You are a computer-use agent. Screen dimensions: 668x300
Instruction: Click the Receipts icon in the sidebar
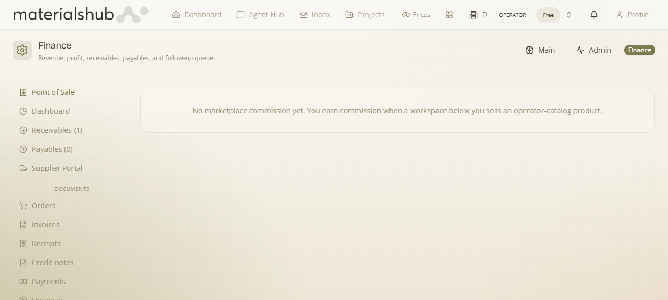pos(23,244)
